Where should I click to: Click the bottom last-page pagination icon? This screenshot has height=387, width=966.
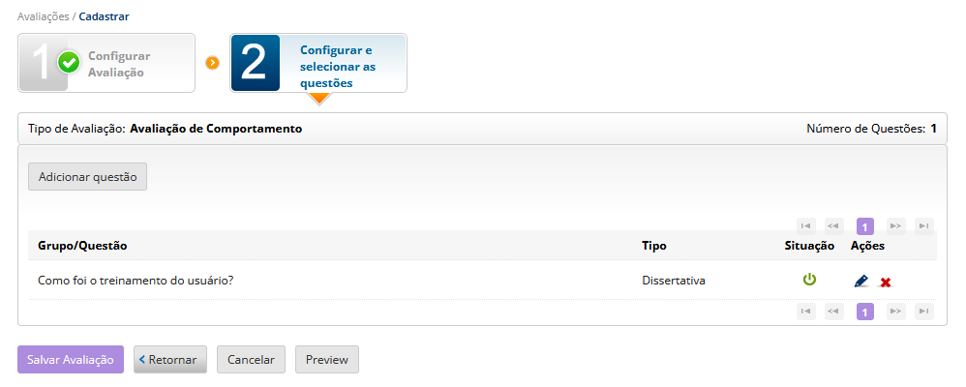(924, 312)
